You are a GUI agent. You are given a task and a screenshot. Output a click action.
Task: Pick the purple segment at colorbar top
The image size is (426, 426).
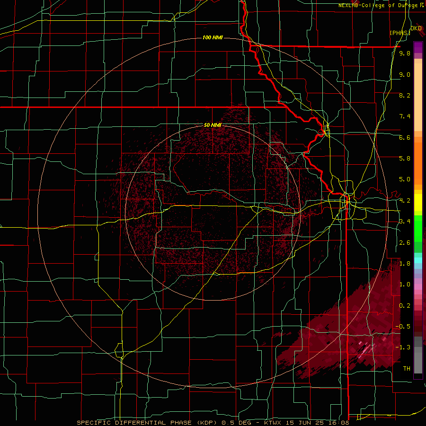(418, 47)
